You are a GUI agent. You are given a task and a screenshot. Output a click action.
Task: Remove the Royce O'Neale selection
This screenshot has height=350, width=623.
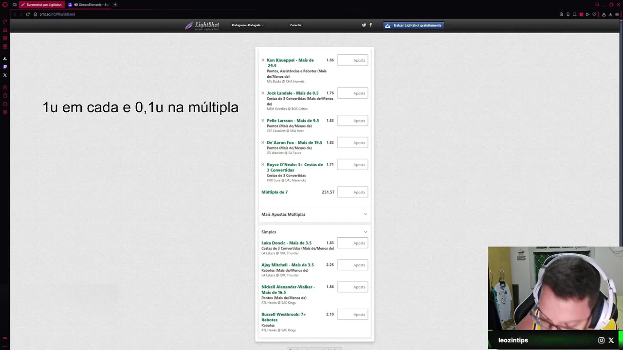point(263,165)
